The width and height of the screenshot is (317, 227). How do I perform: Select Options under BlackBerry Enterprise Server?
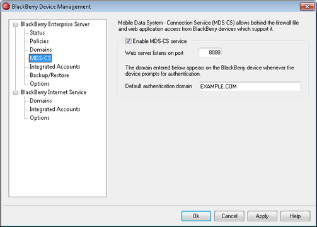tap(40, 84)
